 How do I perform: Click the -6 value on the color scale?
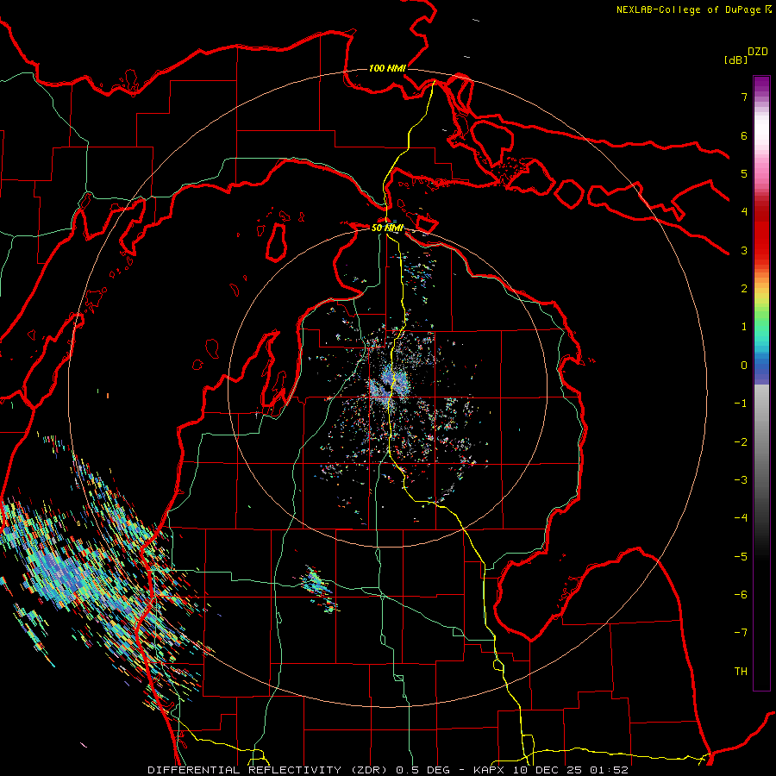[741, 595]
